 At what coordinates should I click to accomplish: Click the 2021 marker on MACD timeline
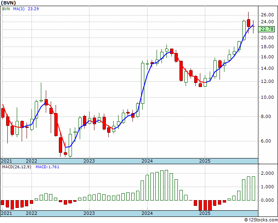tap(7, 213)
